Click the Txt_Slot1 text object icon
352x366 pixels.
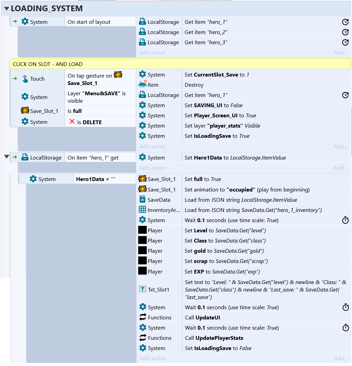[x=143, y=289]
